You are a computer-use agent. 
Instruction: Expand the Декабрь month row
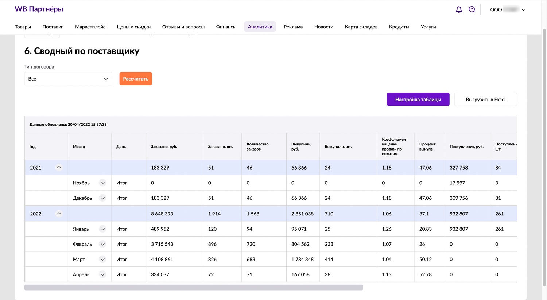coord(102,198)
